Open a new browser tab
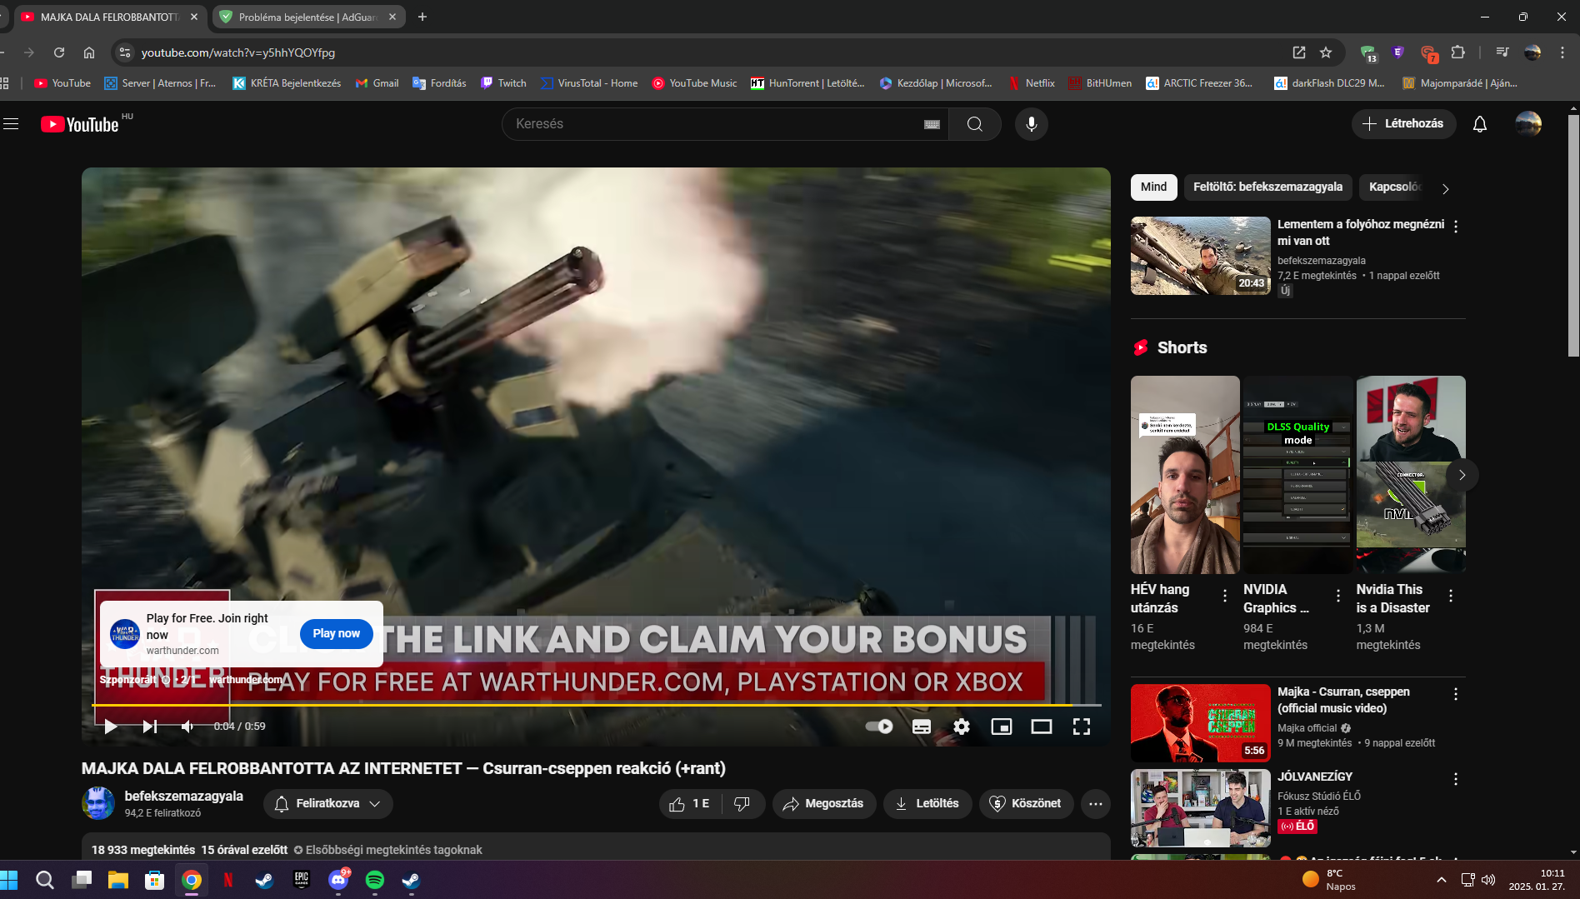The image size is (1580, 899). pos(422,17)
